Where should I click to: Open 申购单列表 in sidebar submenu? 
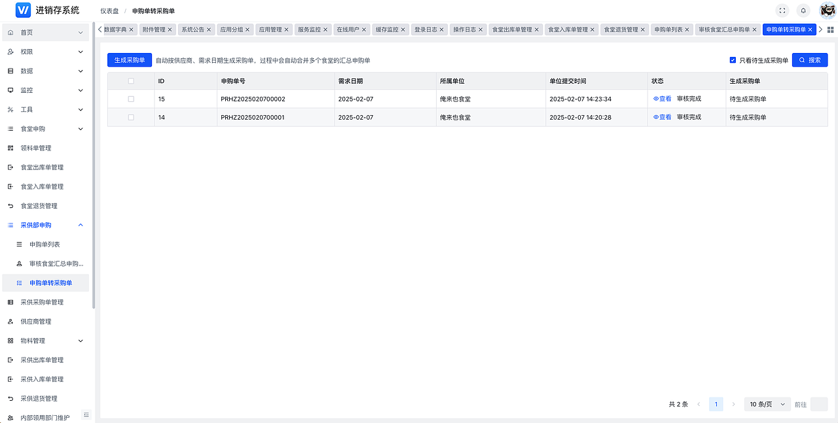click(45, 245)
